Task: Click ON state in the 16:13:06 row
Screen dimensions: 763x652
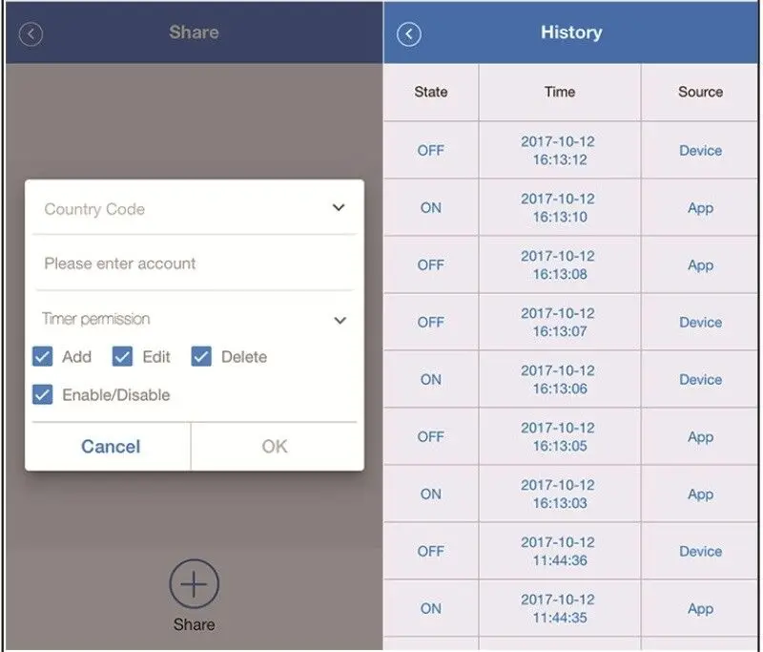Action: click(x=431, y=379)
